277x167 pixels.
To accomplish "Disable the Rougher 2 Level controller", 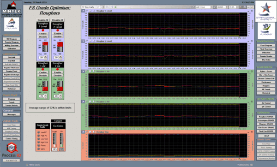I will pyautogui.click(x=57, y=36).
